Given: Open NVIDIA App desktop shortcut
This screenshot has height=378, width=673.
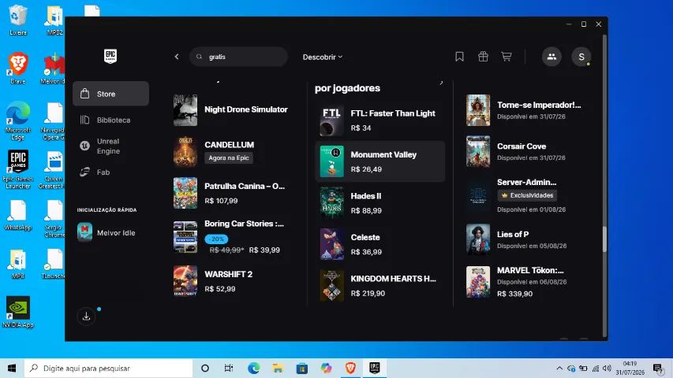Looking at the screenshot, I should coord(17,312).
